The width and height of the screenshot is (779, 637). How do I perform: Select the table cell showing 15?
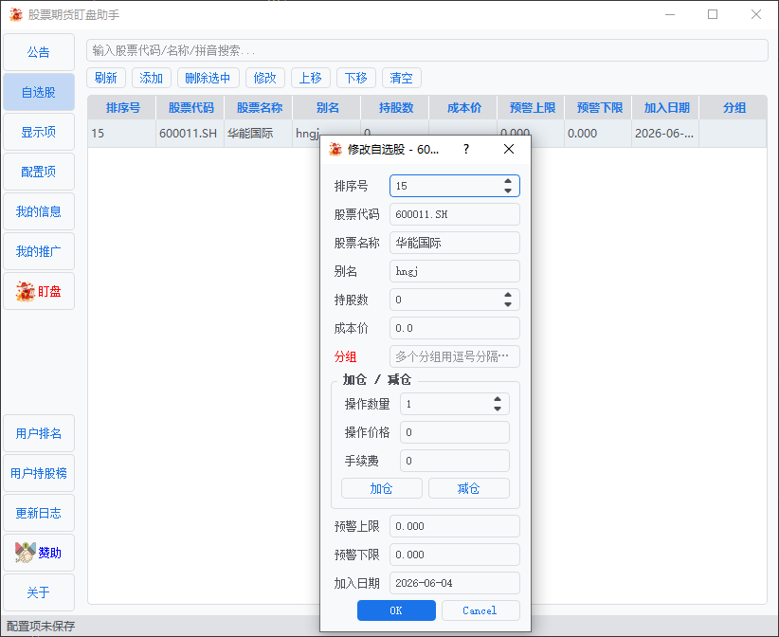pyautogui.click(x=122, y=133)
